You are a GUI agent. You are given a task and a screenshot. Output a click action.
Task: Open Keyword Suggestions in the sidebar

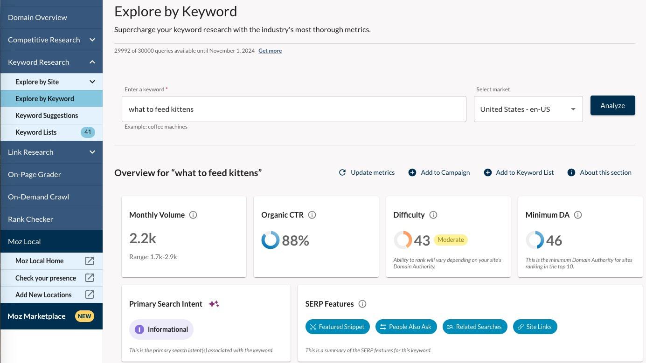click(47, 116)
